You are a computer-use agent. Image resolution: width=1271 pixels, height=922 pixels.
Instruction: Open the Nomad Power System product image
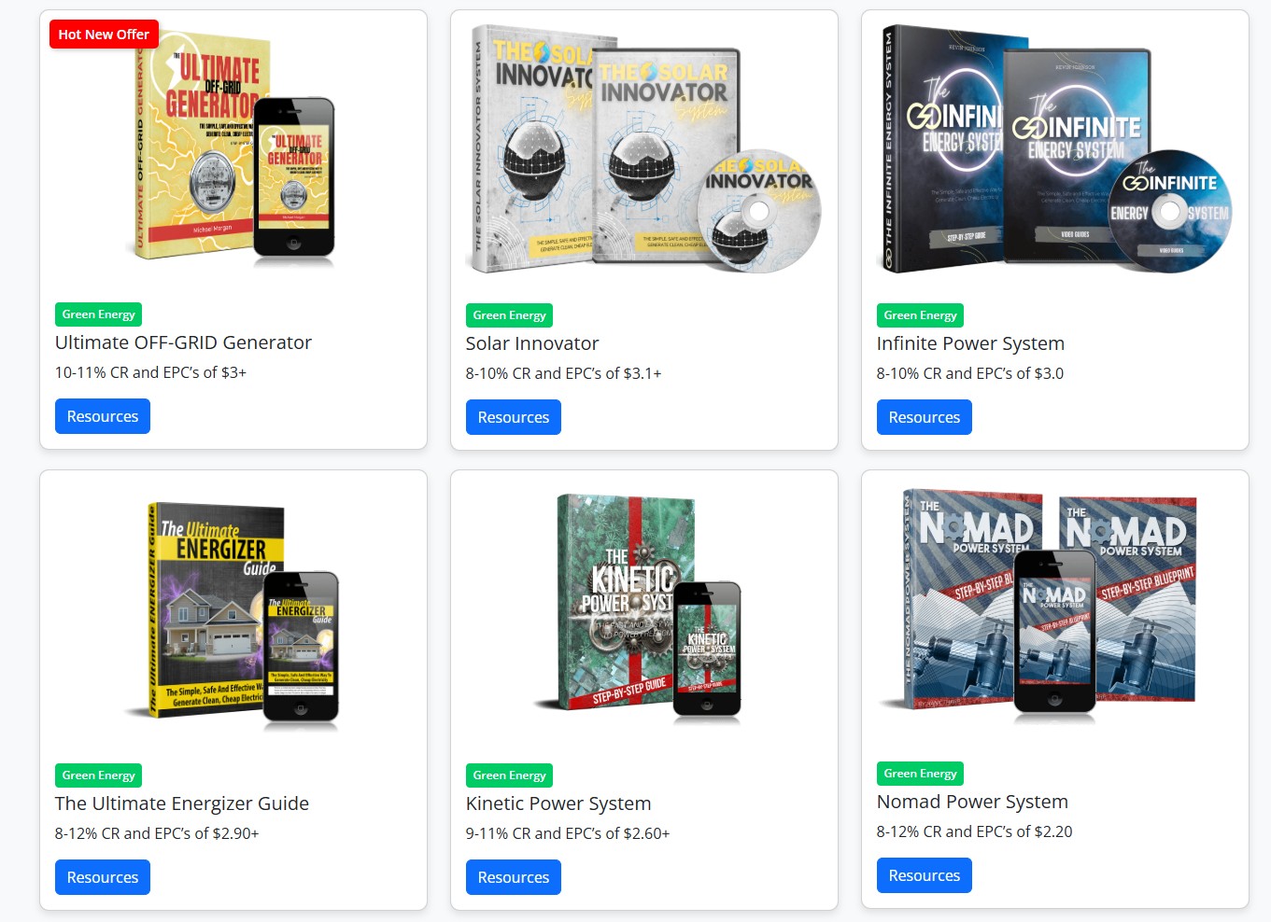tap(1049, 605)
